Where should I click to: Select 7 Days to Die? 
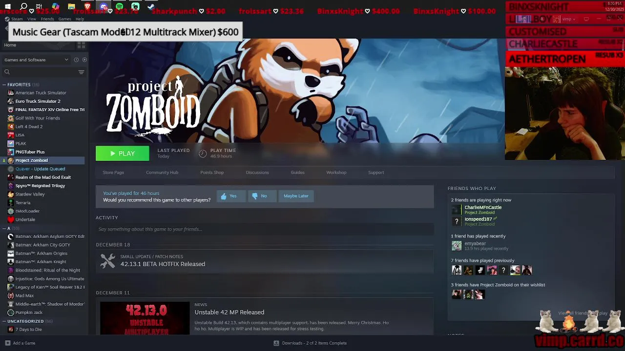tap(28, 330)
